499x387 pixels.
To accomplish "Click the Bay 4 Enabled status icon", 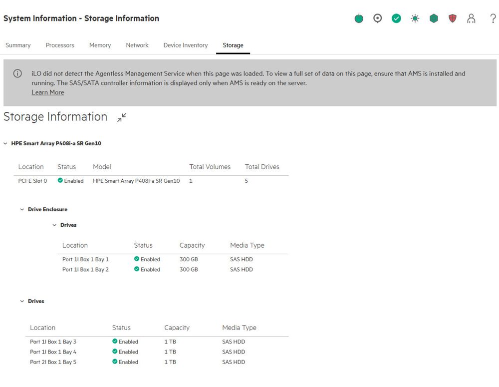I will 115,352.
